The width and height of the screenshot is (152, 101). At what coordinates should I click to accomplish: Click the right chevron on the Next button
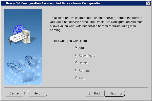click(x=121, y=93)
